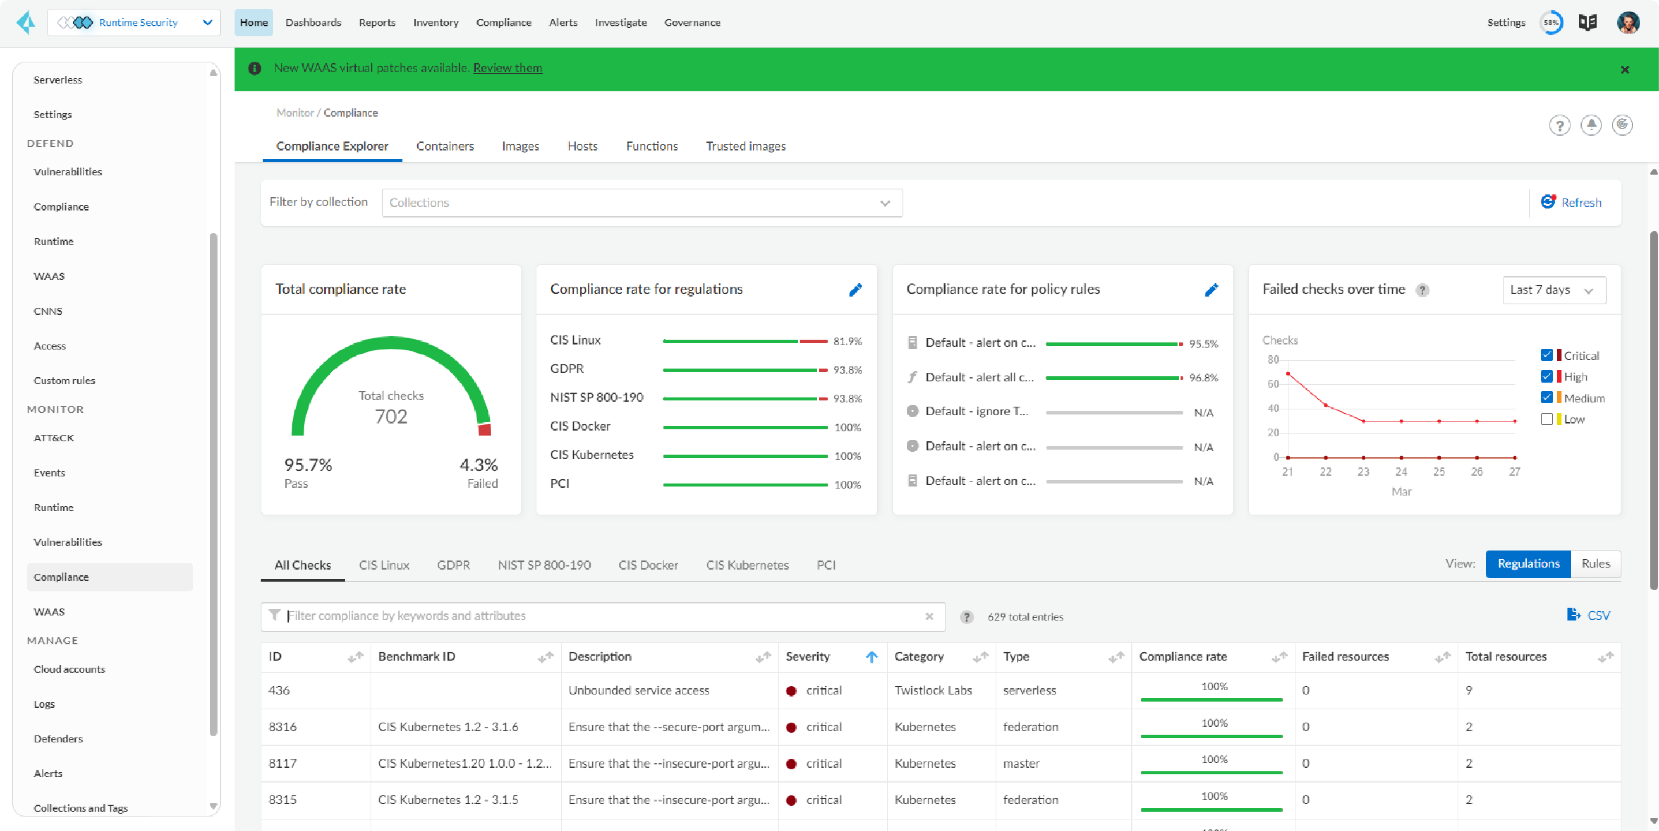Sort by Category column arrows

pos(980,657)
